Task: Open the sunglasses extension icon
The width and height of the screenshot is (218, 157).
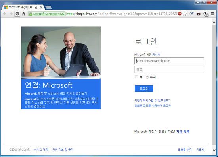Action: [199, 14]
